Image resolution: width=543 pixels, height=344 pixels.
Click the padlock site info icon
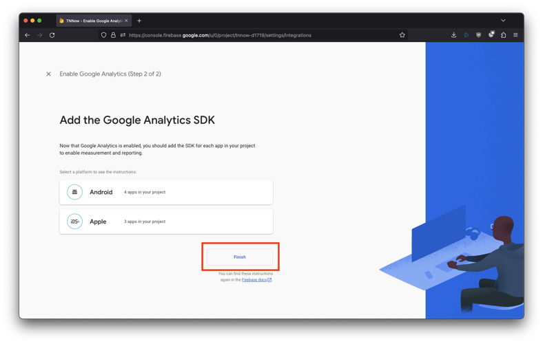click(113, 35)
